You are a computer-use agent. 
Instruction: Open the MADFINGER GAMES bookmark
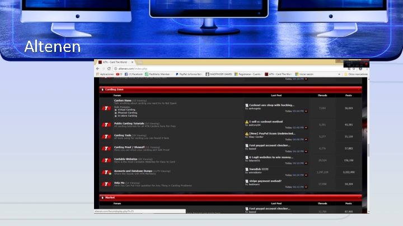(219, 74)
